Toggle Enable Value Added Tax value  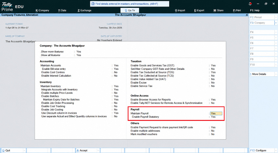click(213, 79)
